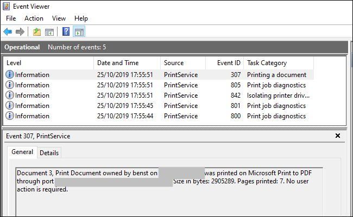Open the File menu

pos(11,18)
